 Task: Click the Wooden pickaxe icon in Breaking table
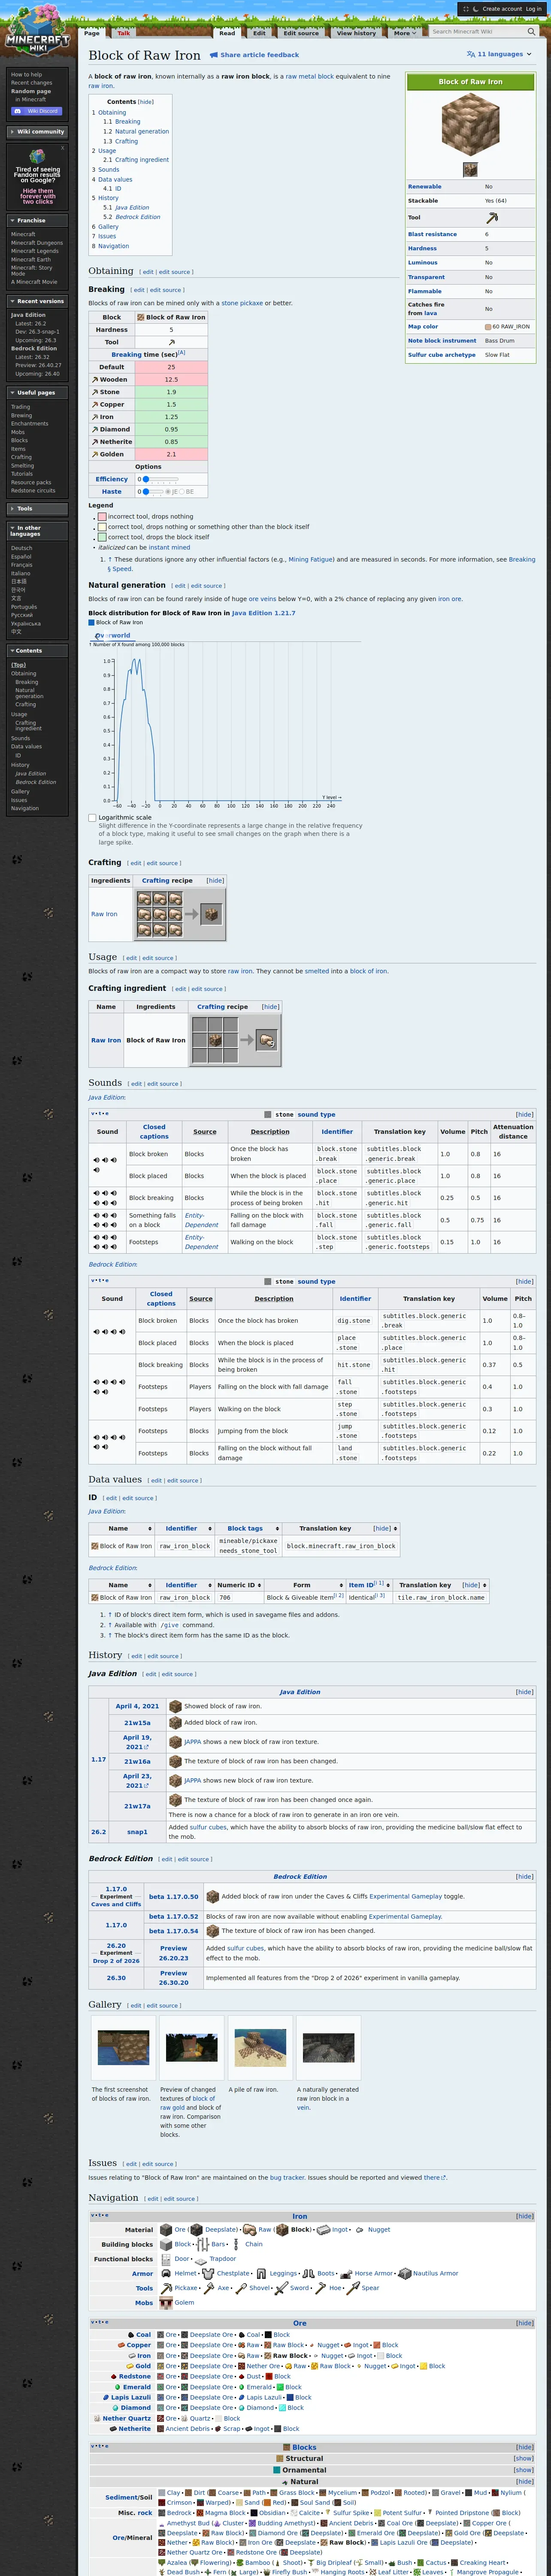(95, 380)
